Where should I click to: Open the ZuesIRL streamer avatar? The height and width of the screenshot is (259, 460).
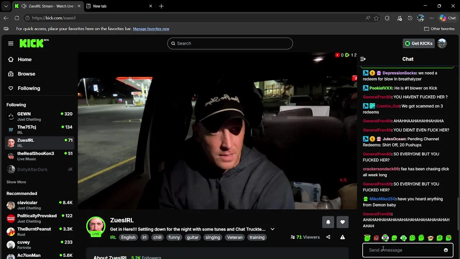(96, 226)
